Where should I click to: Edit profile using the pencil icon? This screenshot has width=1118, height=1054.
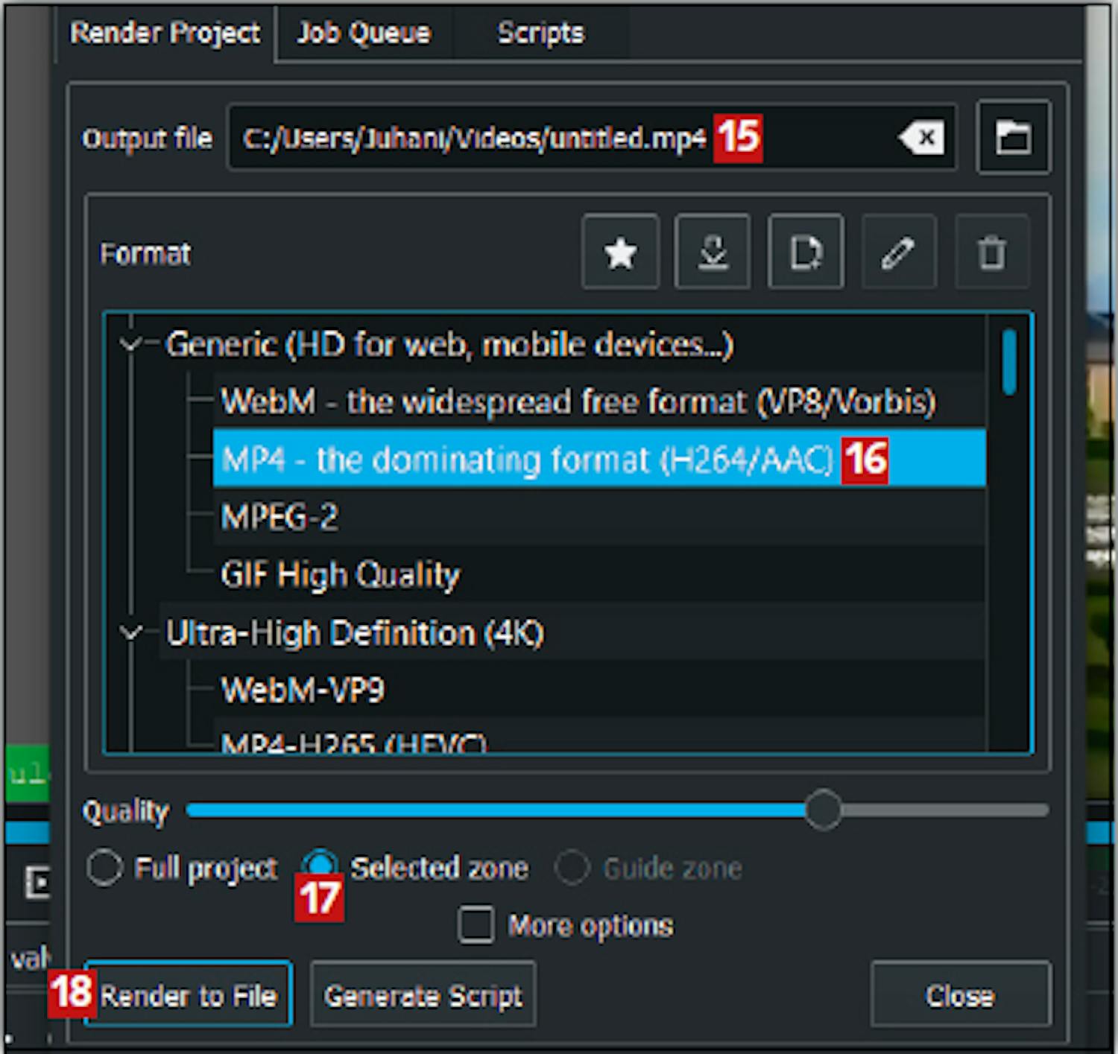pyautogui.click(x=898, y=253)
